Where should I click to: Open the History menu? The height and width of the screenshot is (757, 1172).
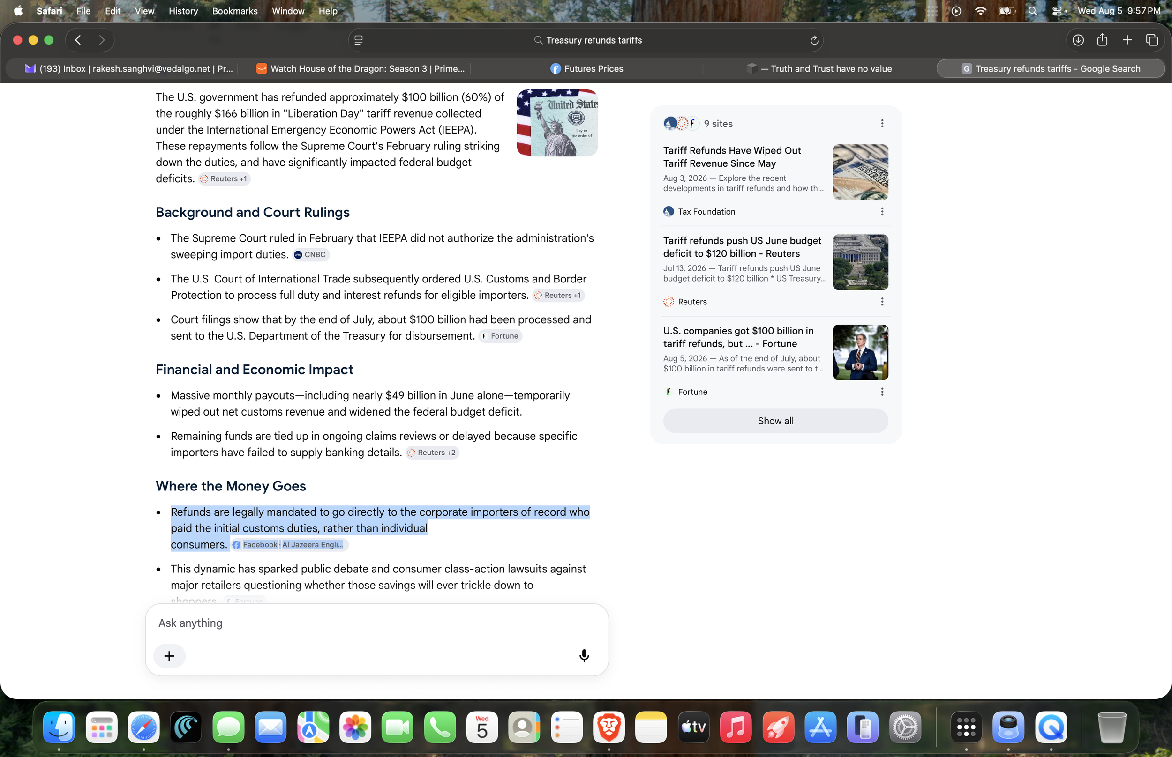point(183,11)
